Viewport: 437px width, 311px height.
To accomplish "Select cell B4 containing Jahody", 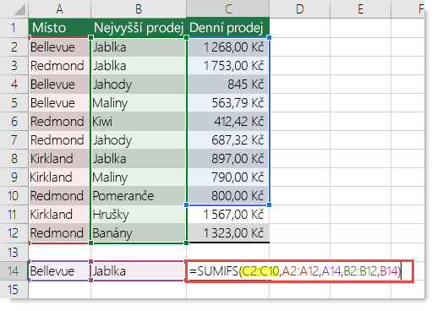I will point(139,85).
